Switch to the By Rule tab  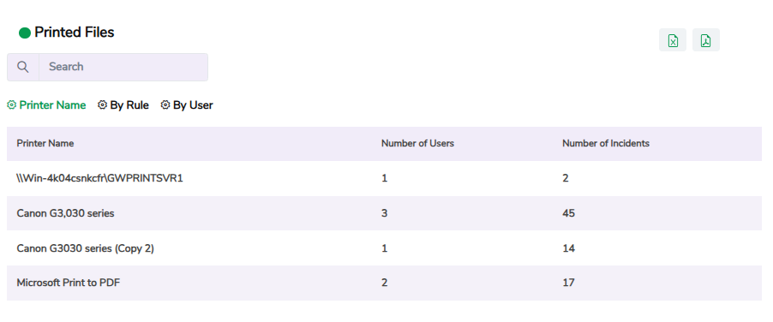coord(129,104)
